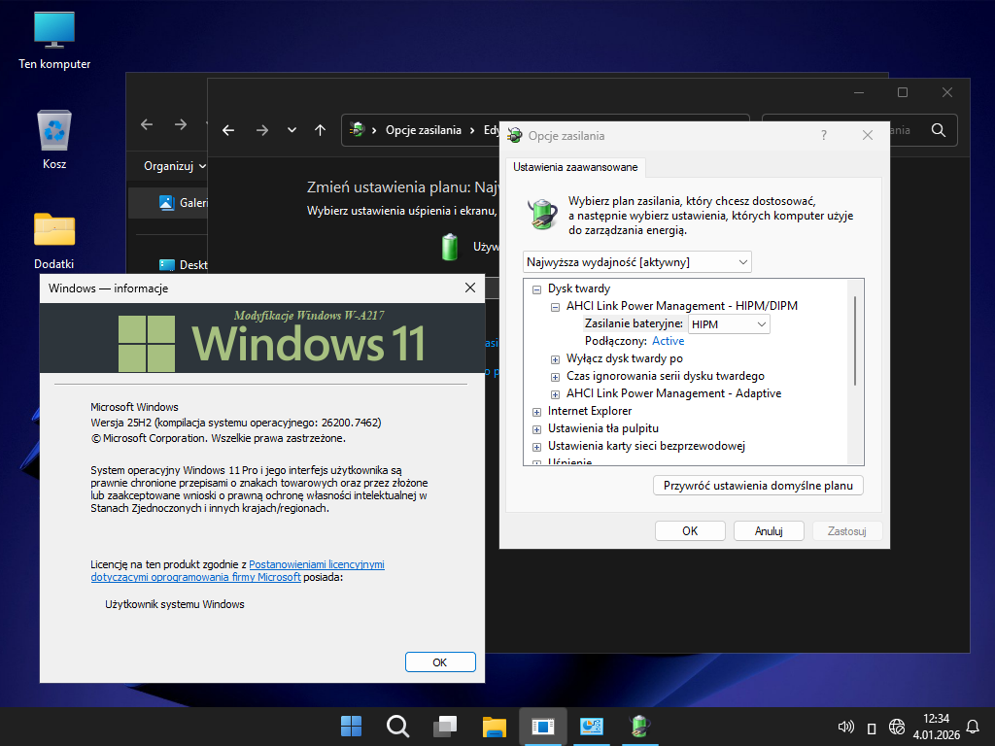Click the power settings list scrollbar

pos(855,340)
